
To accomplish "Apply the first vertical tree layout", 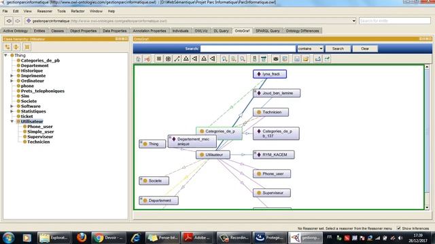I will click(186, 59).
